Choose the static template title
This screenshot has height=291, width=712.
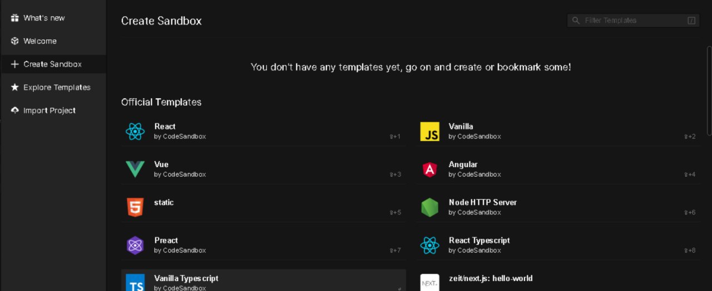(164, 203)
